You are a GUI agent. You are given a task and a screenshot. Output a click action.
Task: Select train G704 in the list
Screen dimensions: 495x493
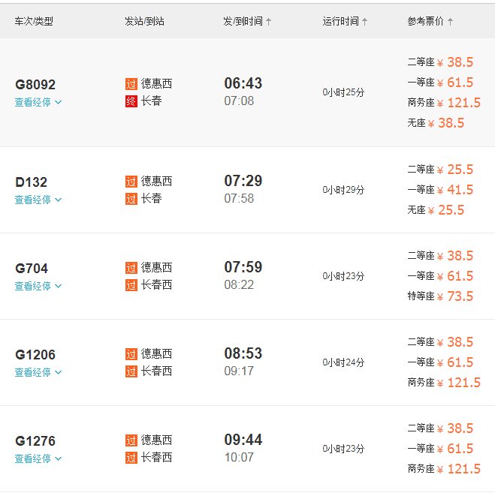32,269
